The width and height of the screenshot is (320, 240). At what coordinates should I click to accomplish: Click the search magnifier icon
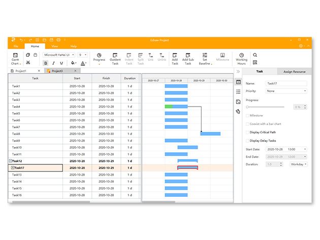255,55
